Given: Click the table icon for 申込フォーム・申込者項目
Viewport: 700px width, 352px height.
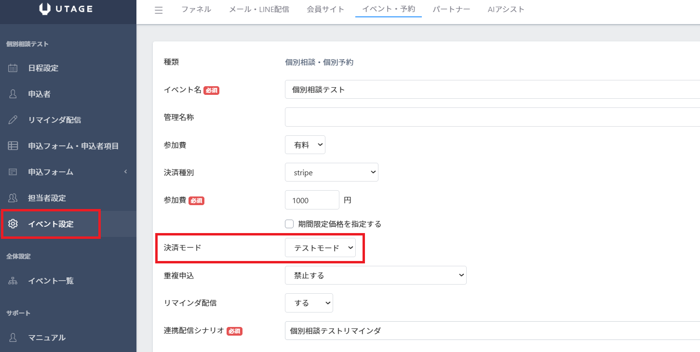Looking at the screenshot, I should pos(13,146).
